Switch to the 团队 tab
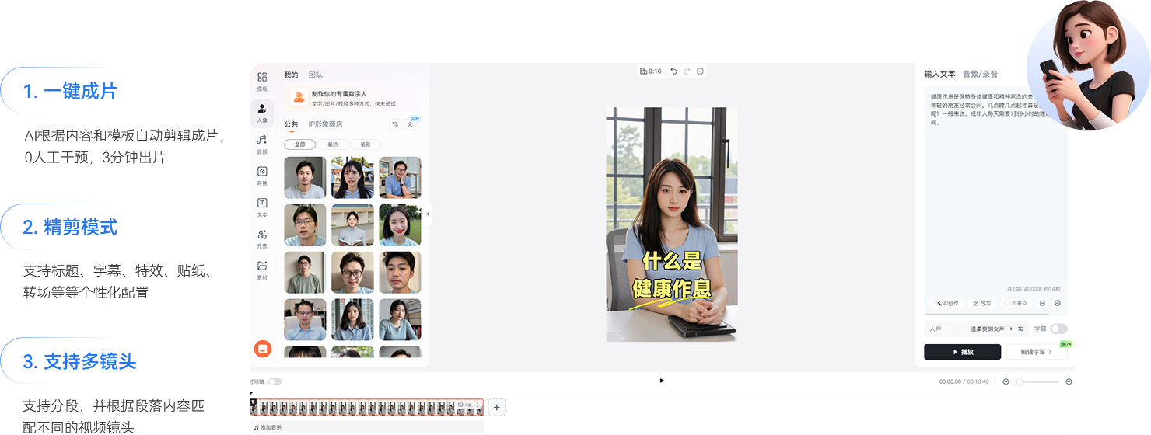 (315, 75)
